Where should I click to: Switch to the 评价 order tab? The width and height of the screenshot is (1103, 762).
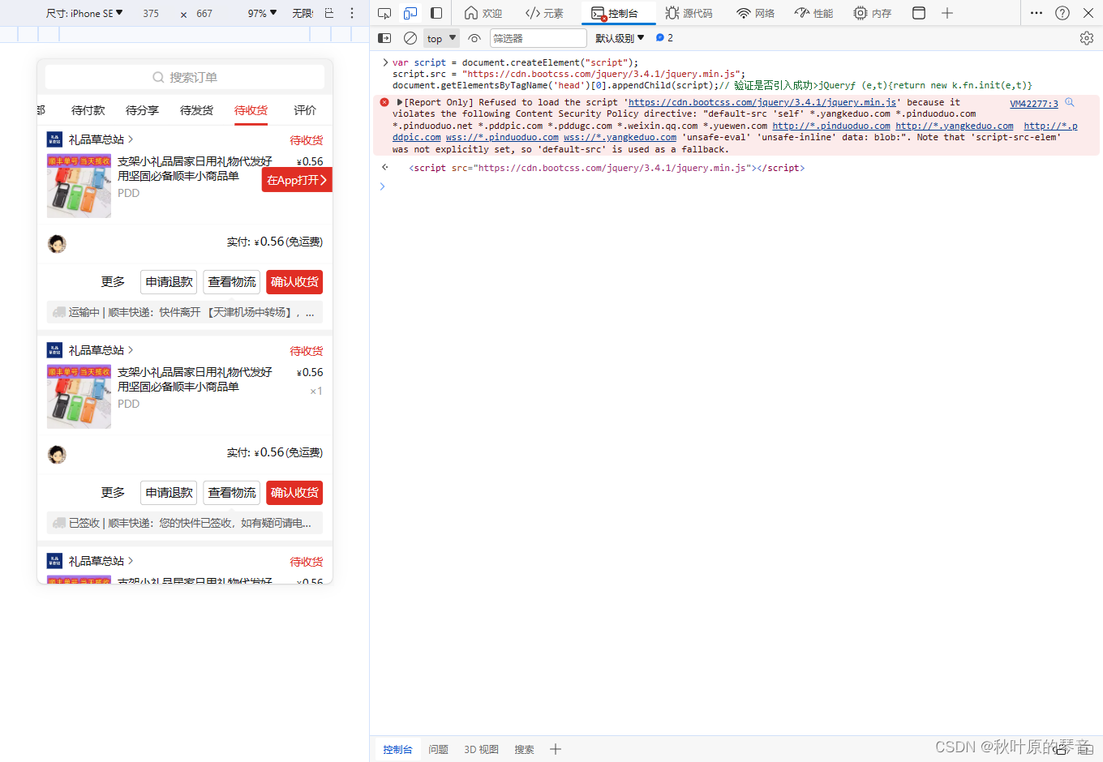[x=305, y=110]
